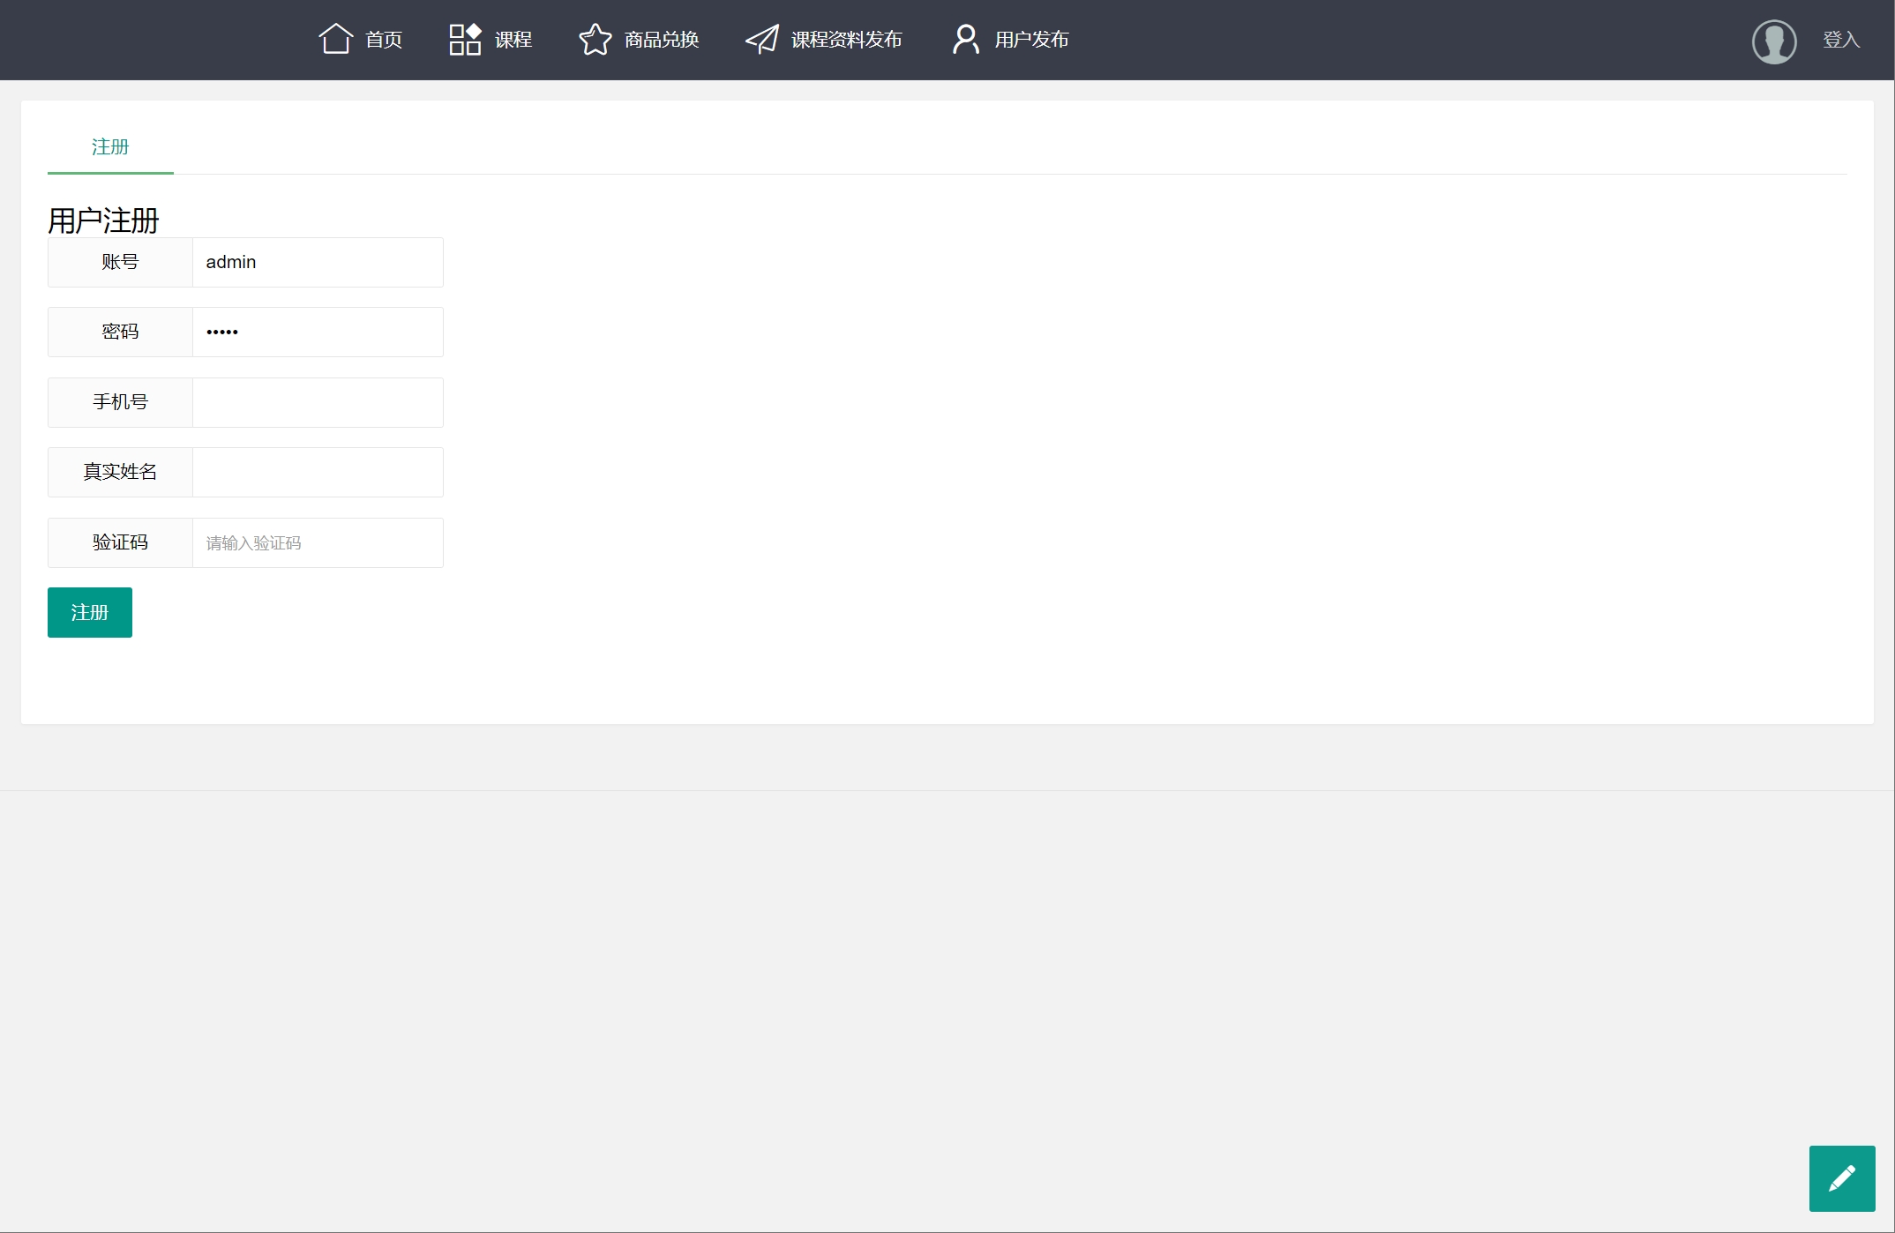Click the 验证码 verification code field
This screenshot has height=1233, width=1895.
318,543
